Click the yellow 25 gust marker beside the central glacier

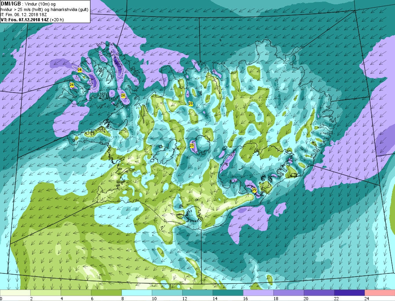pos(192,145)
